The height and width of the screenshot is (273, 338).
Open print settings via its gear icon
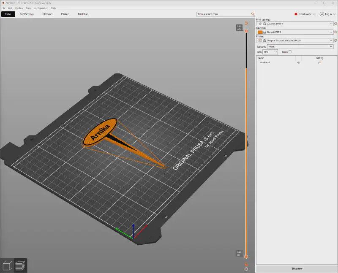pos(335,24)
